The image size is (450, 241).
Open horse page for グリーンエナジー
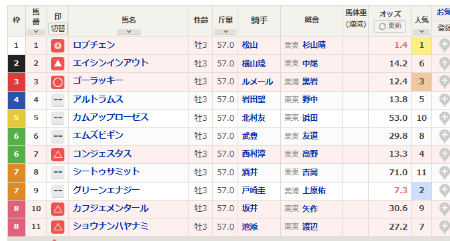coord(106,191)
